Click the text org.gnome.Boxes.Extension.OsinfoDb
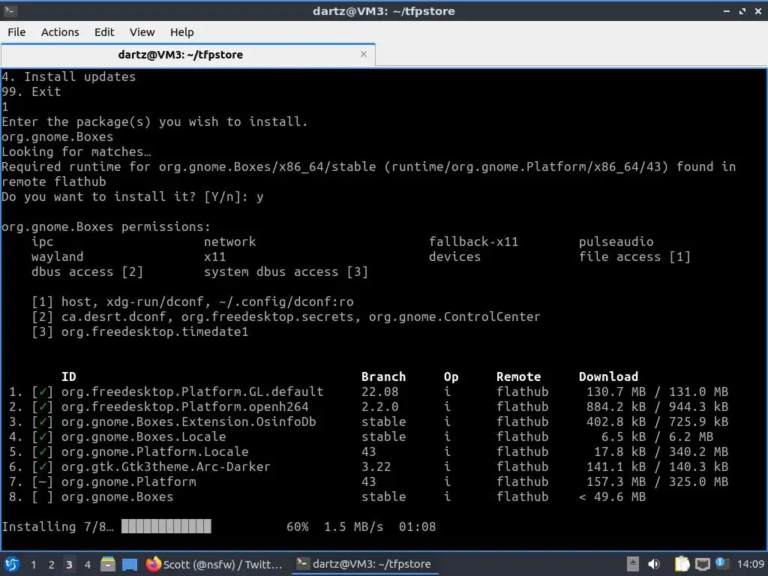The width and height of the screenshot is (768, 576). 188,421
